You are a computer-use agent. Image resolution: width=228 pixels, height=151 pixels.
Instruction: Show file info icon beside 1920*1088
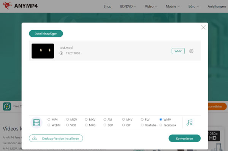click(61, 53)
